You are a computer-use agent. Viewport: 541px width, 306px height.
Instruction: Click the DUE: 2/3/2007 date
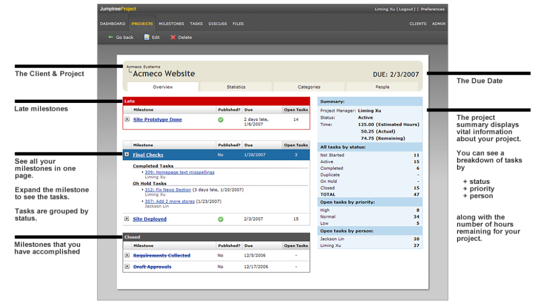point(396,74)
